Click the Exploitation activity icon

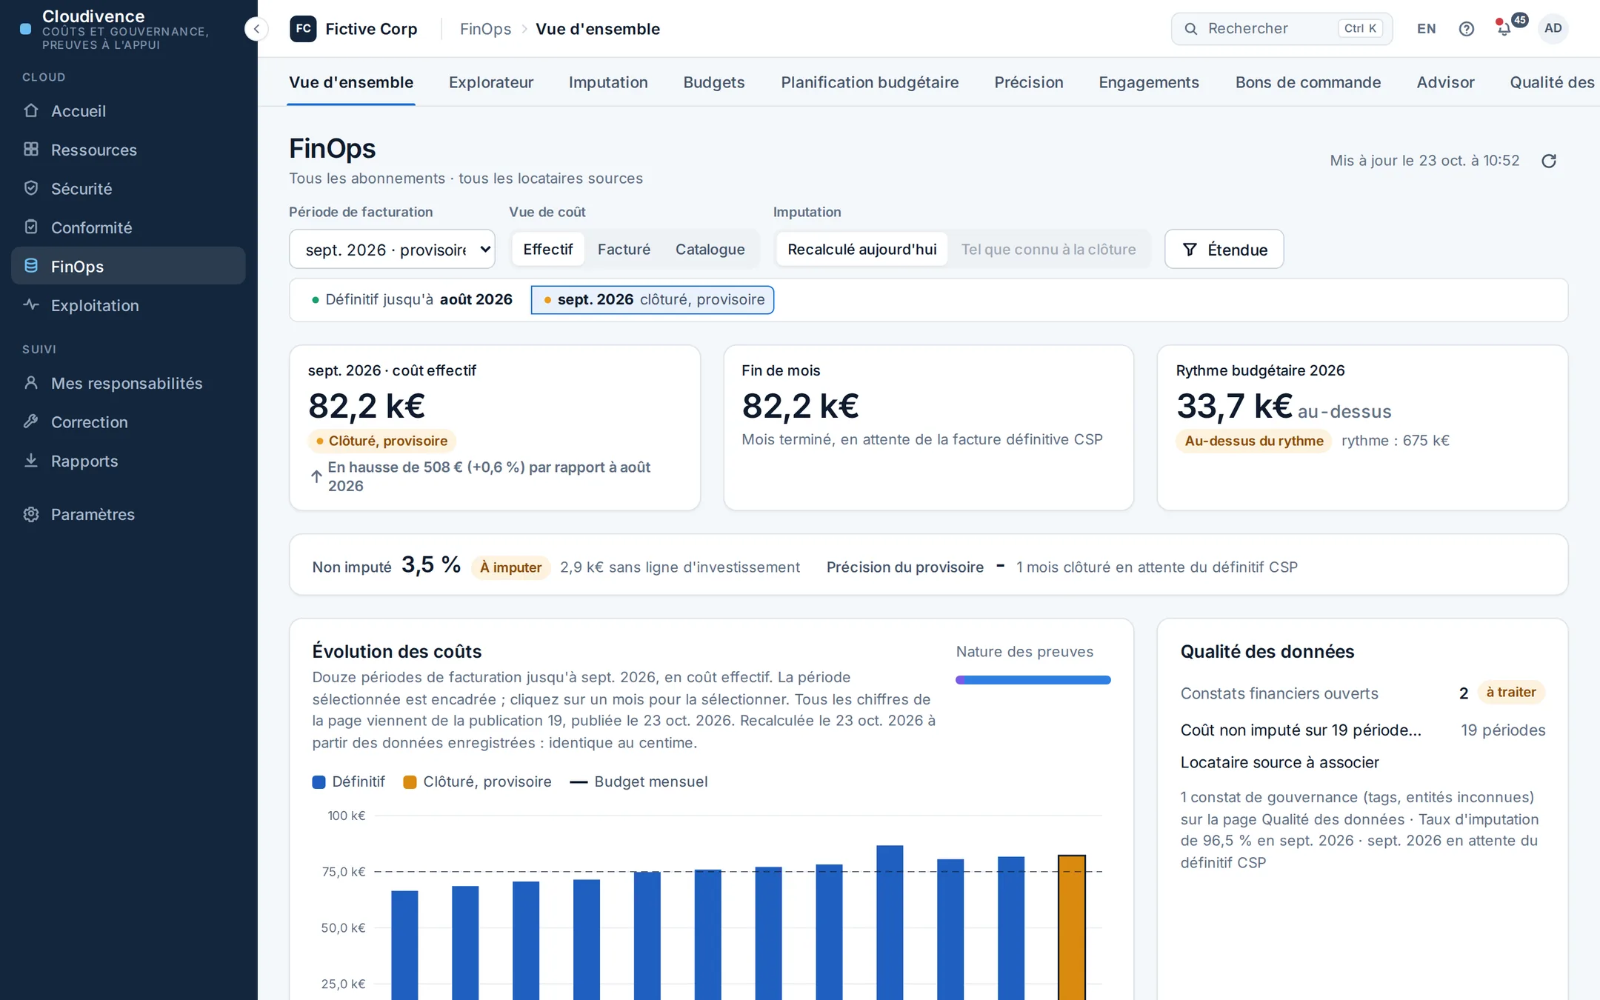tap(31, 304)
